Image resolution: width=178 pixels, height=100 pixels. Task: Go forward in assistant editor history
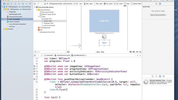pos(41,55)
